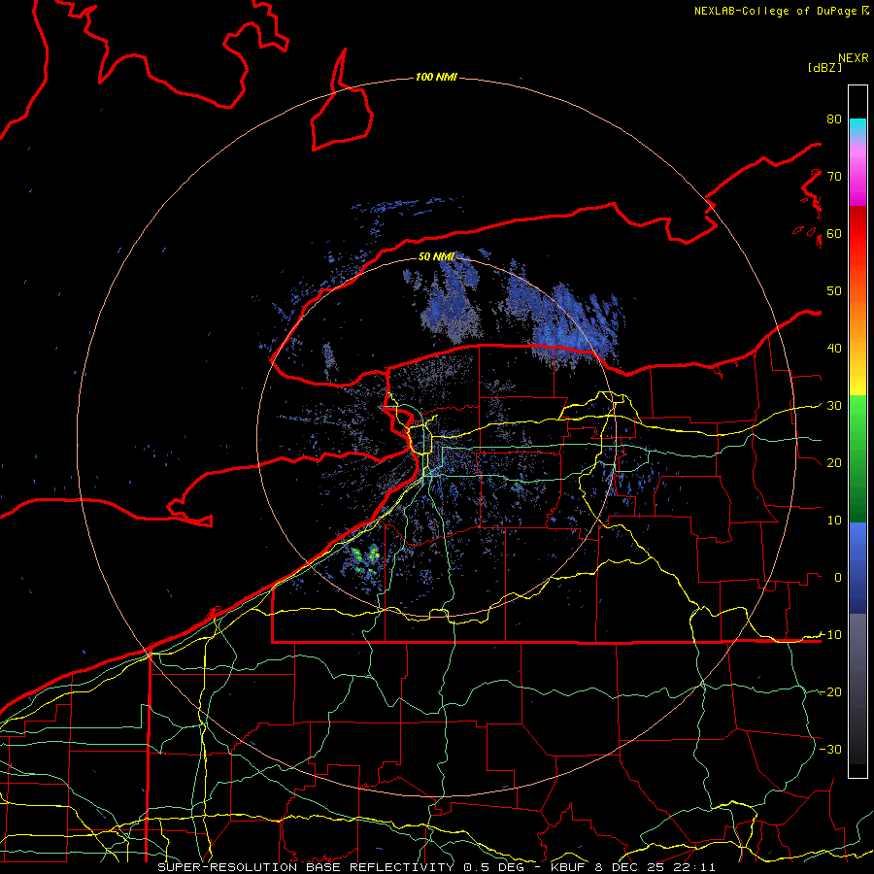
Task: Click the Super-Resolution Base Reflectivity caption
Action: [x=306, y=867]
